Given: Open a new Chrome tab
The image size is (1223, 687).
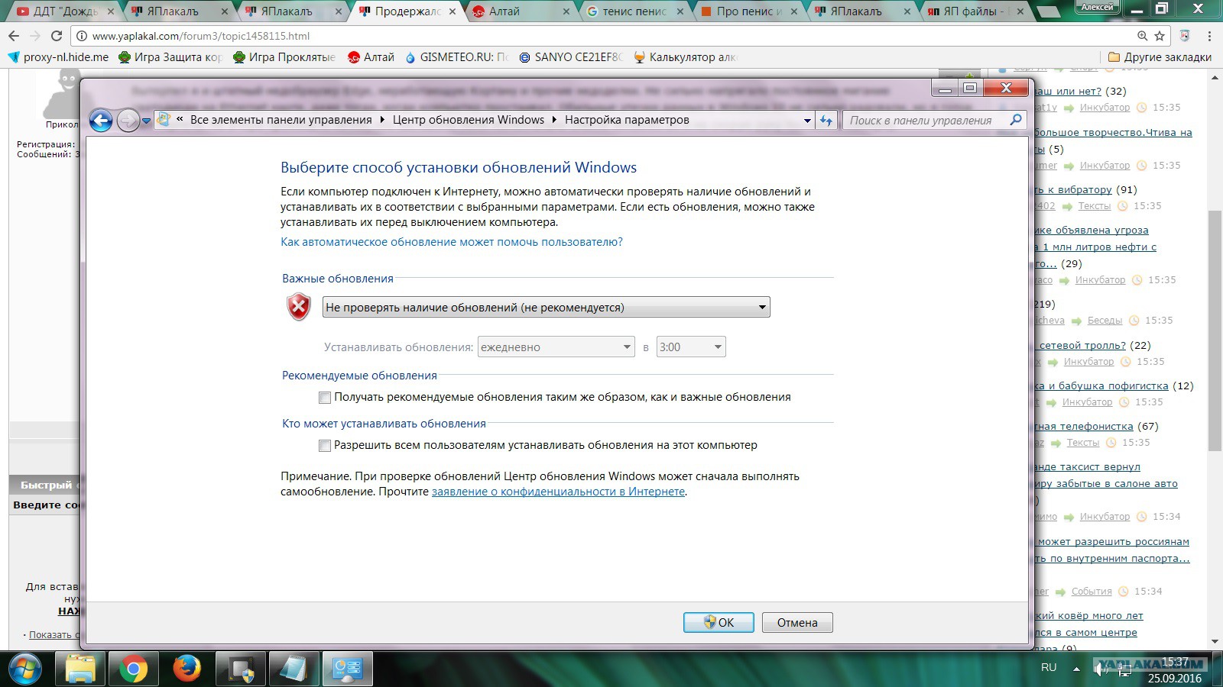Looking at the screenshot, I should point(1048,11).
